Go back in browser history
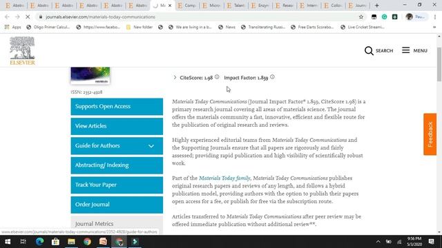 [x=8, y=17]
